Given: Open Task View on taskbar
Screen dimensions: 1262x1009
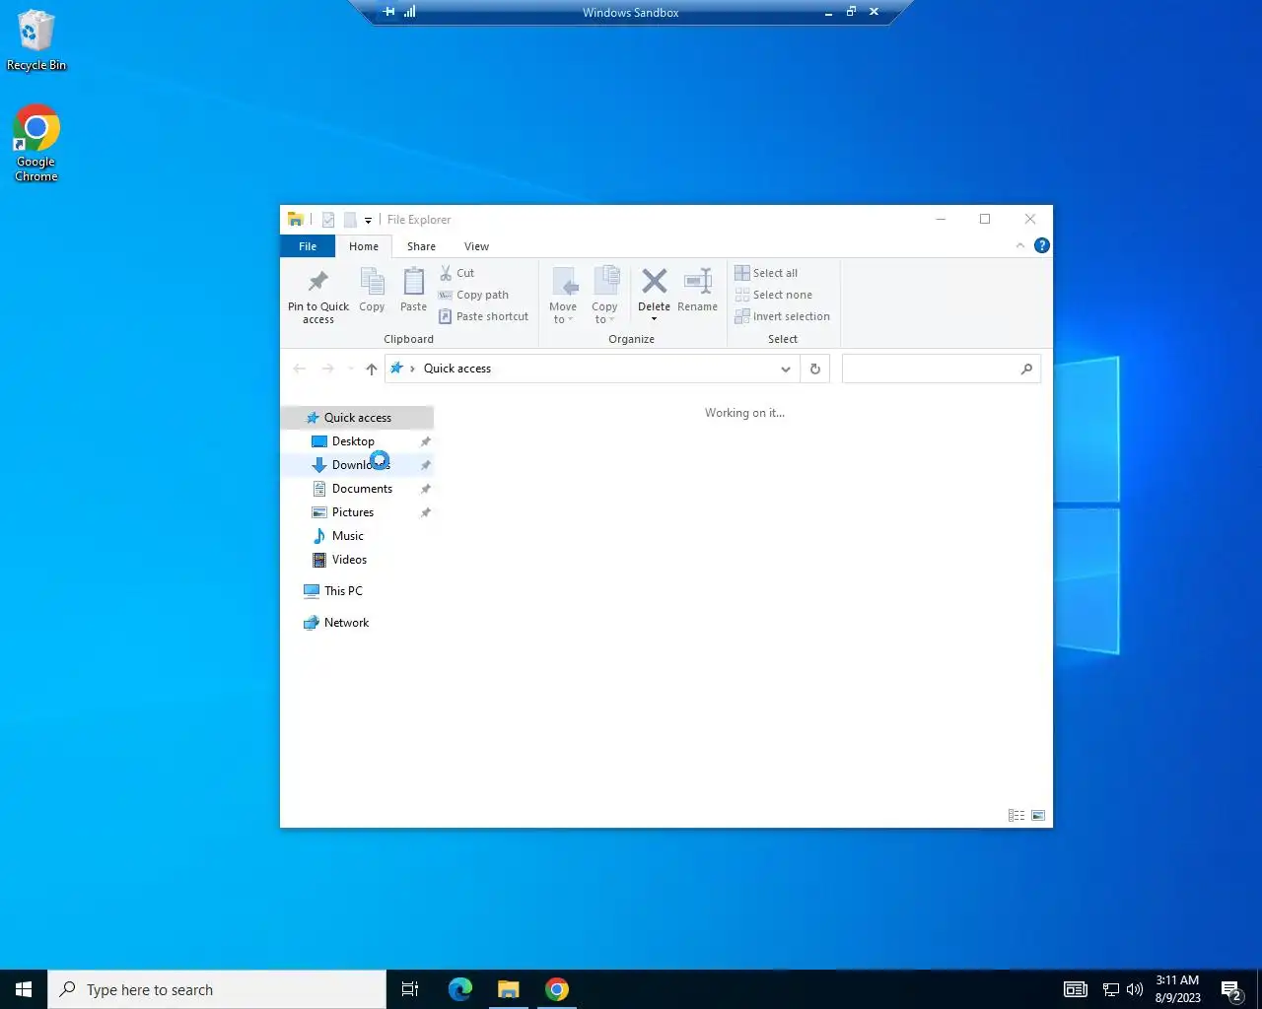Looking at the screenshot, I should coord(410,989).
